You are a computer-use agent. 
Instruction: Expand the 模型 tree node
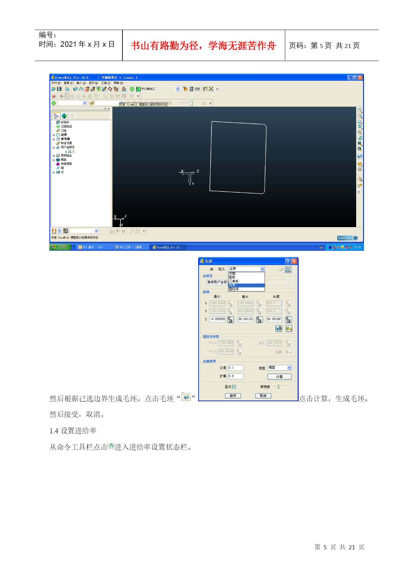coord(54,160)
